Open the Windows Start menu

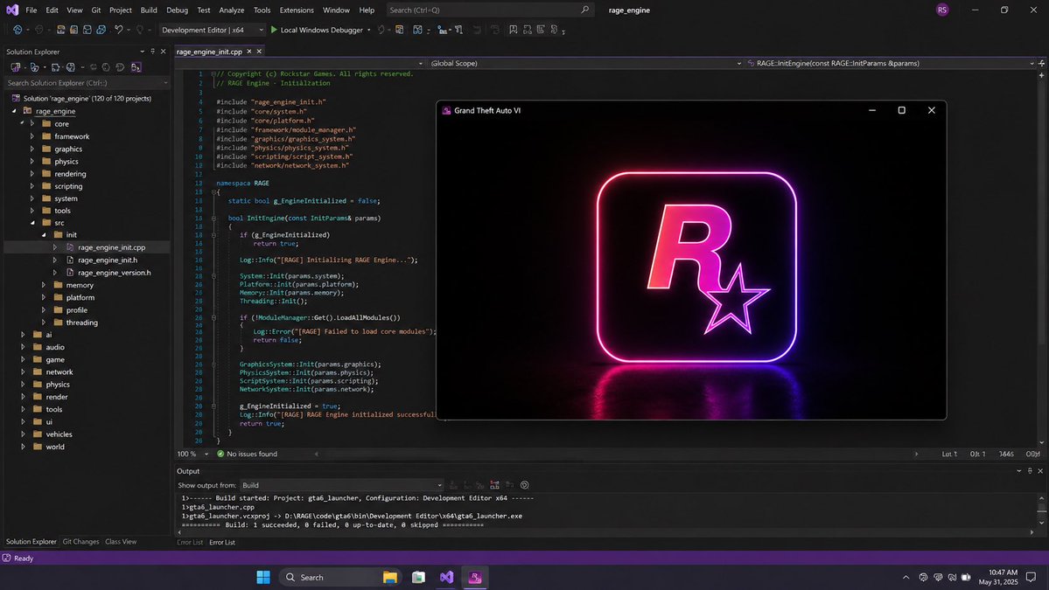(x=263, y=577)
